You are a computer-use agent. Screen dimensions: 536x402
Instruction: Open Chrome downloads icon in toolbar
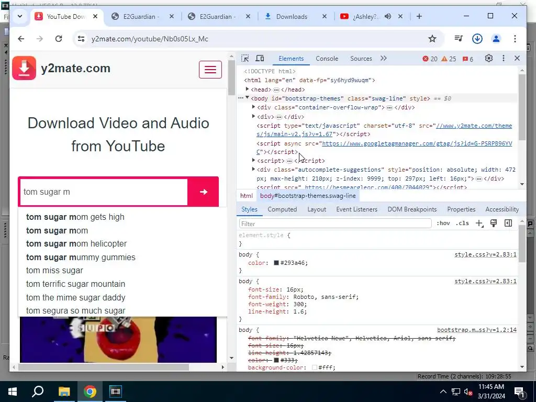pos(477,39)
